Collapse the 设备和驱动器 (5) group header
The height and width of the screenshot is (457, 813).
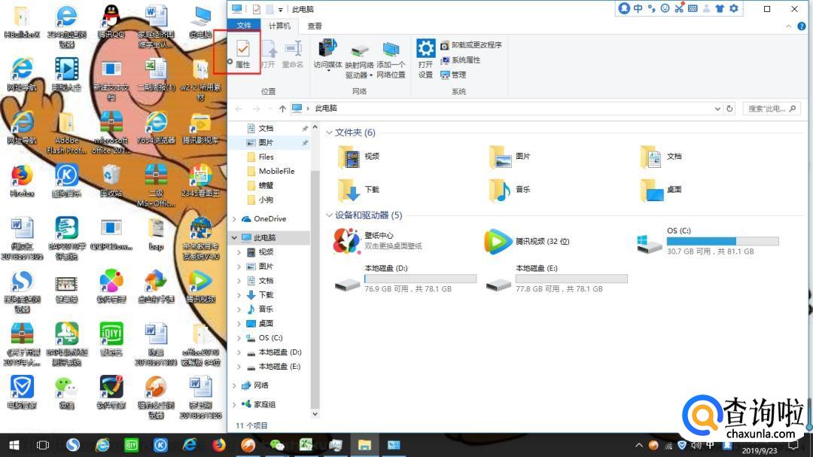pos(329,215)
